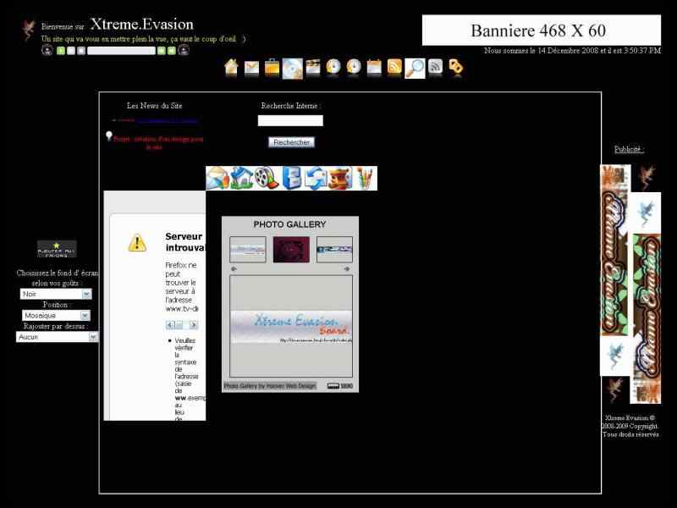
Task: Click the Banniere 468 X 60 banner
Action: (542, 30)
